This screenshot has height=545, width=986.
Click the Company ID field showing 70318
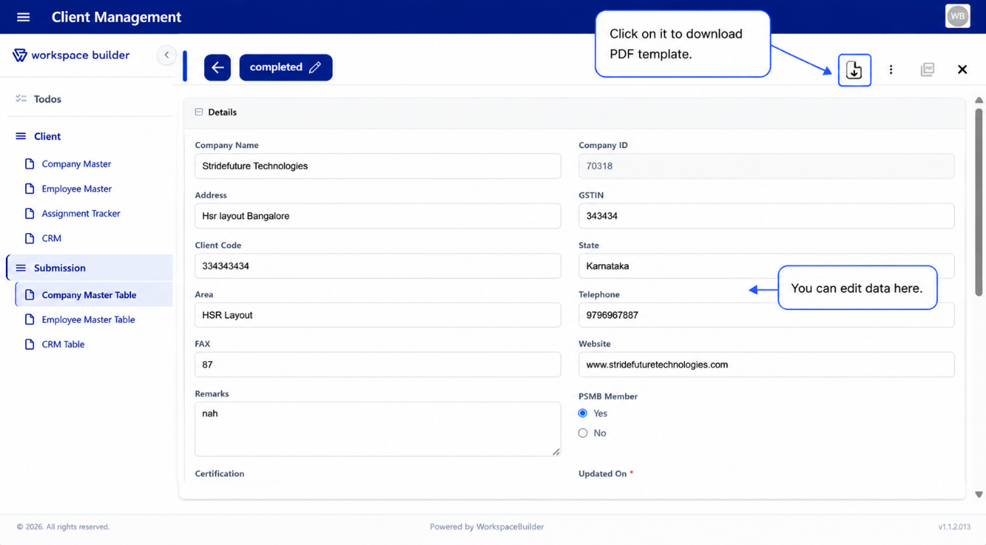coord(767,166)
